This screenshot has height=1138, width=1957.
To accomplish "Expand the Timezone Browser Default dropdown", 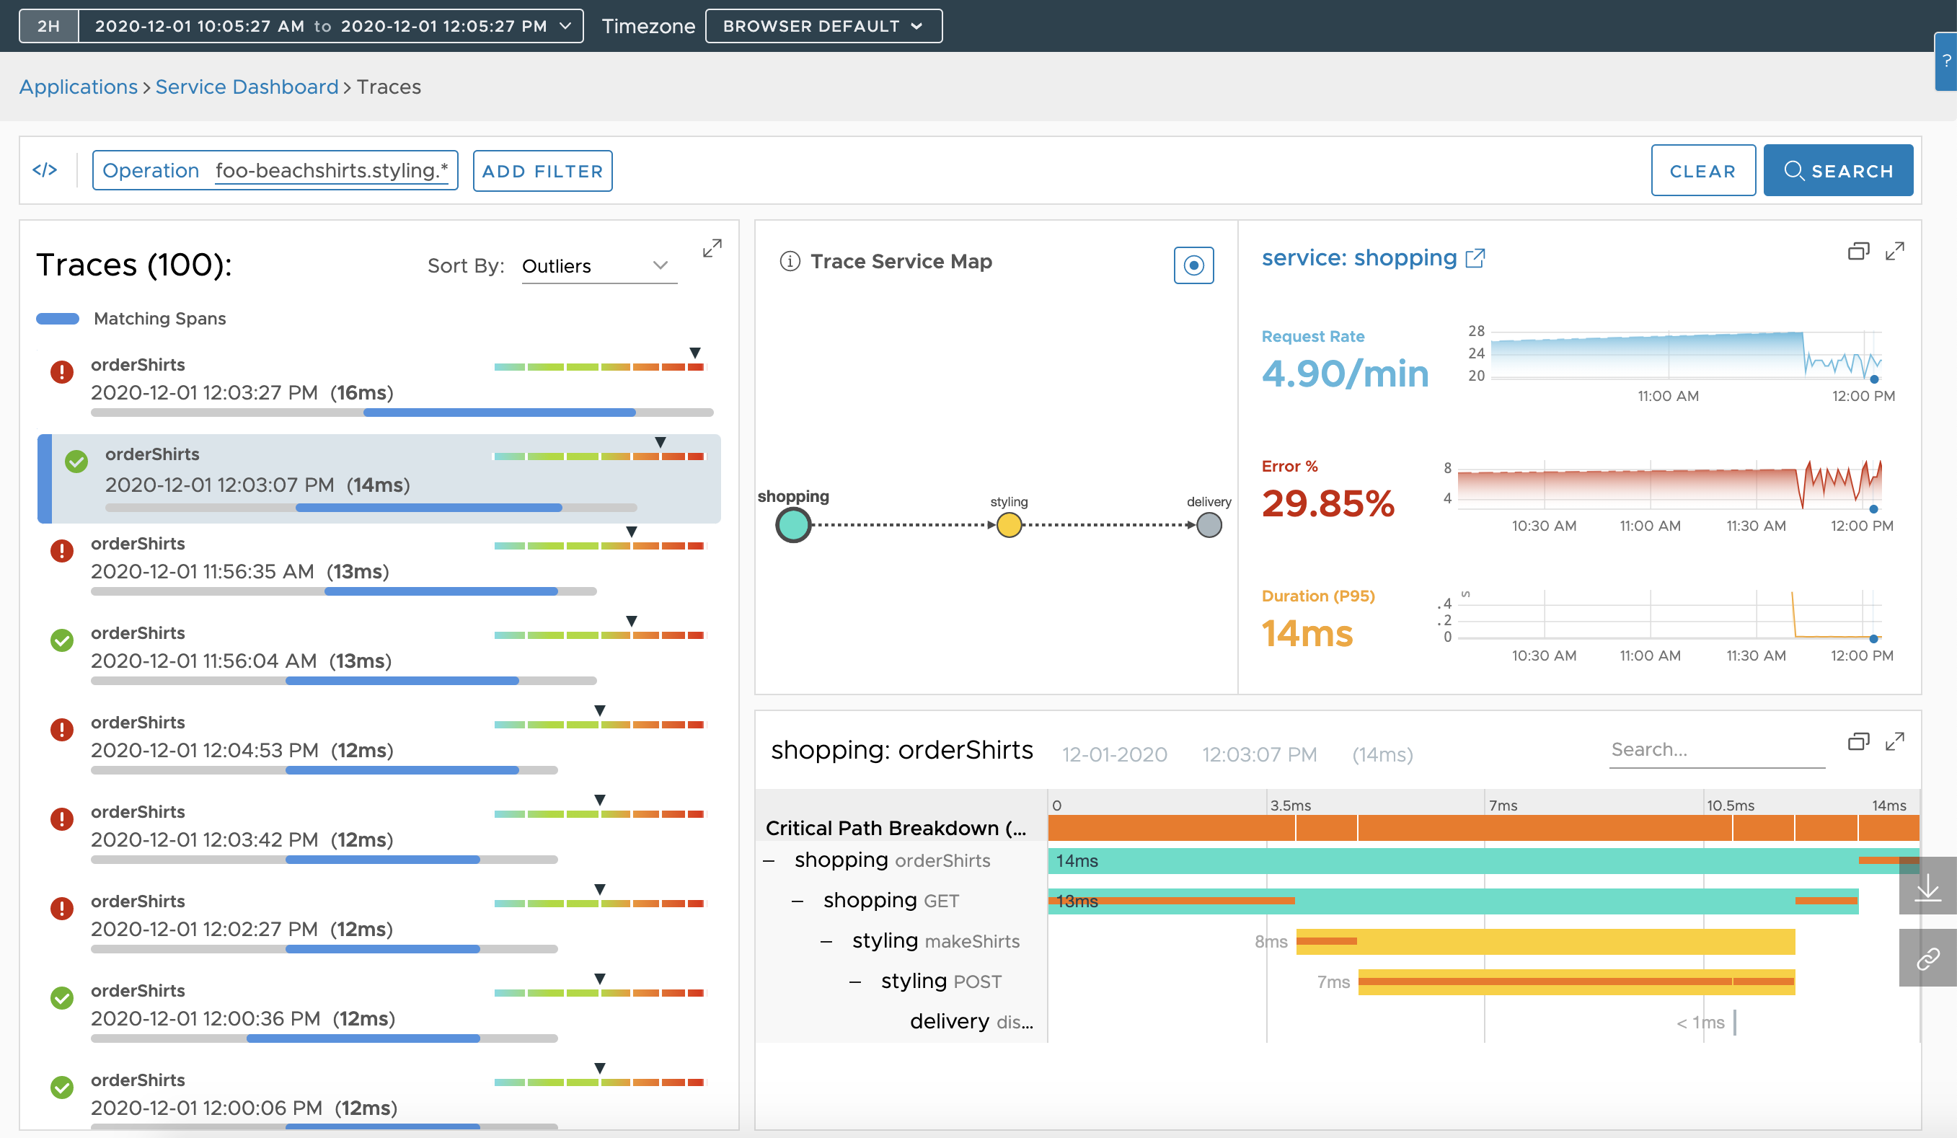I will (x=823, y=25).
